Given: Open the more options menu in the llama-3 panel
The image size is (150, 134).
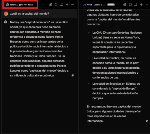Looking at the screenshot, I should tap(147, 5).
